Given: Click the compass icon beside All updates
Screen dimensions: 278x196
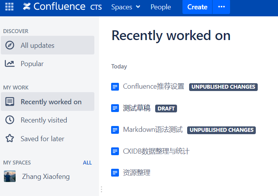Looking at the screenshot, I should (x=10, y=45).
